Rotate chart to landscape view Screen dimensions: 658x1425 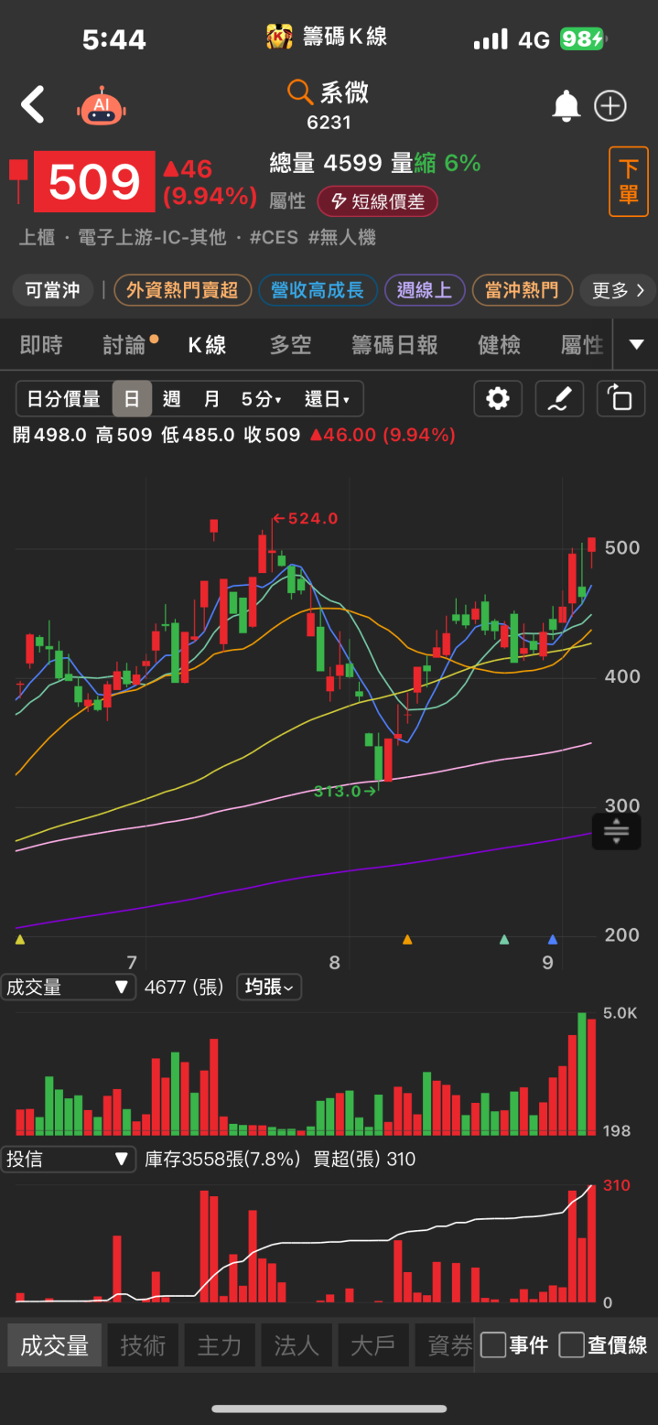pyautogui.click(x=620, y=399)
